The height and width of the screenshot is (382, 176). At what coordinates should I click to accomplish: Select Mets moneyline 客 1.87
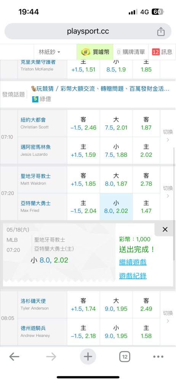[146, 123]
